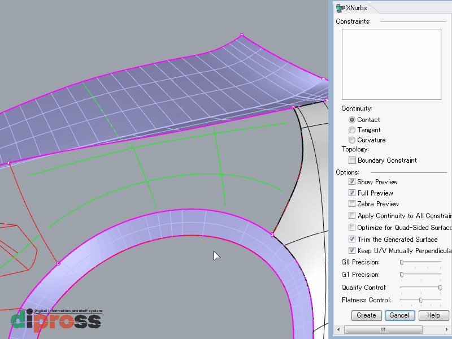The height and width of the screenshot is (339, 452).
Task: Uncheck Full Preview
Action: (352, 193)
